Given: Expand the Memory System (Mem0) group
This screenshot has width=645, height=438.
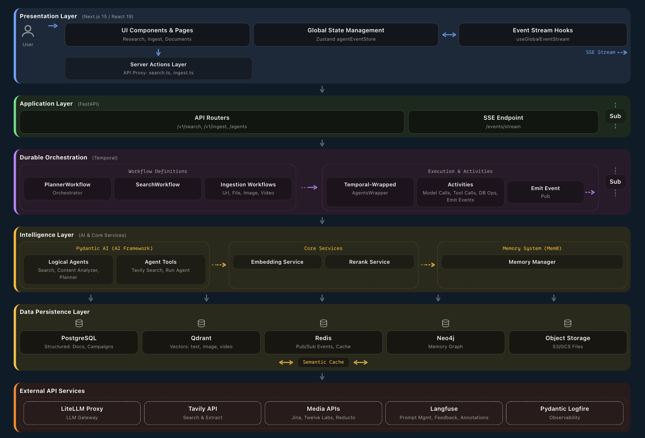Looking at the screenshot, I should click(x=532, y=248).
